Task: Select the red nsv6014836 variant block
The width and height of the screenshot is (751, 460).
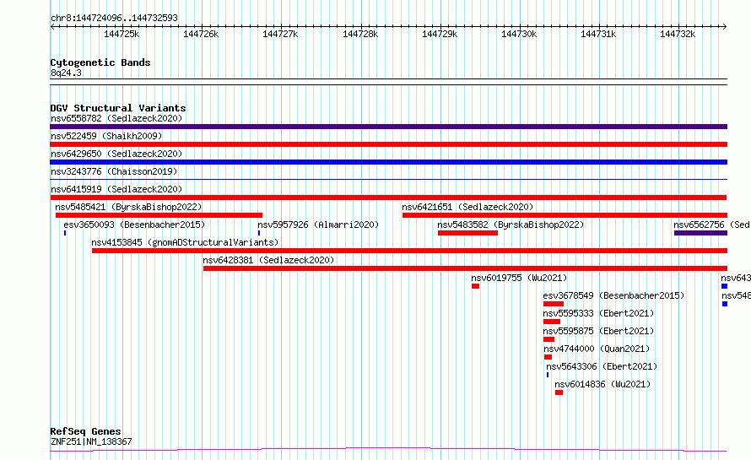Action: tap(559, 392)
